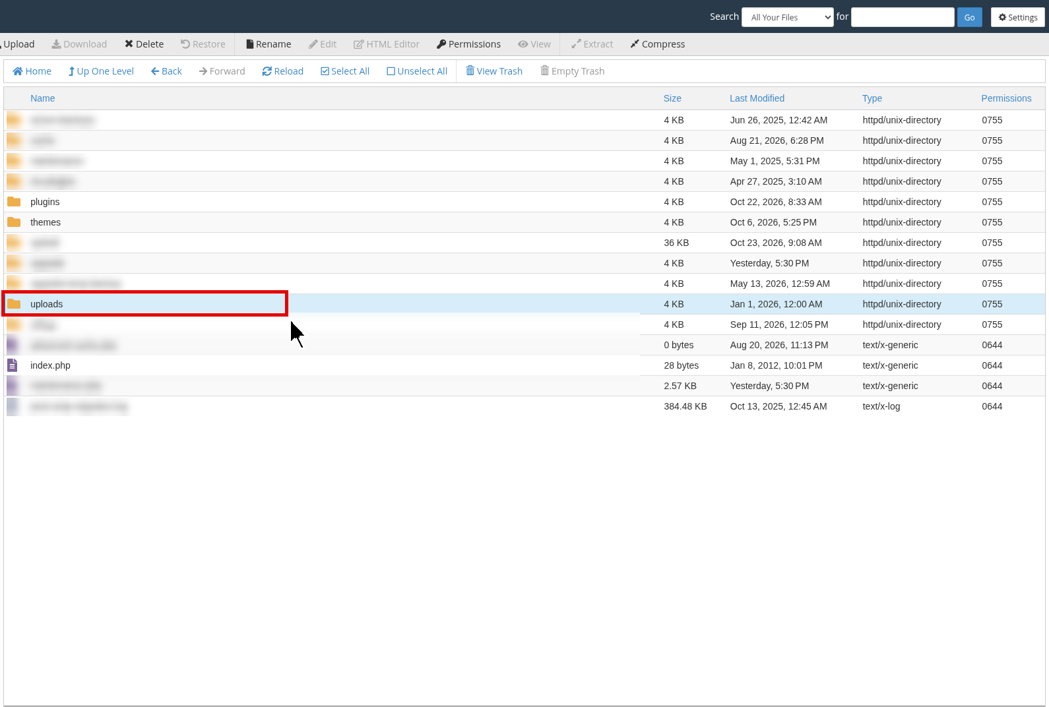Click the text/x-log type cell
This screenshot has height=707, width=1049.
pyautogui.click(x=881, y=406)
